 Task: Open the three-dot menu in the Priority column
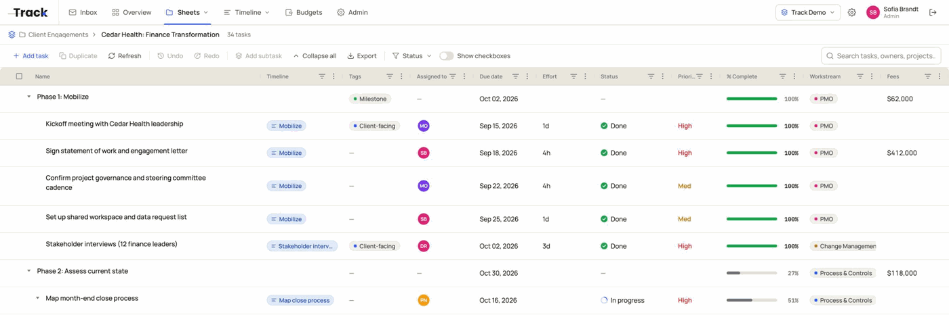(x=711, y=76)
